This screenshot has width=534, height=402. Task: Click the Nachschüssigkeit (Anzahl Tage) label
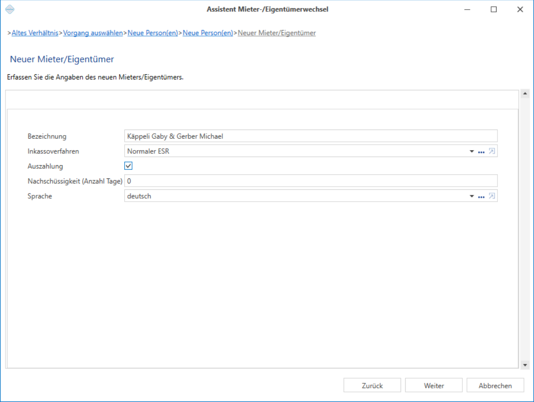pyautogui.click(x=75, y=181)
